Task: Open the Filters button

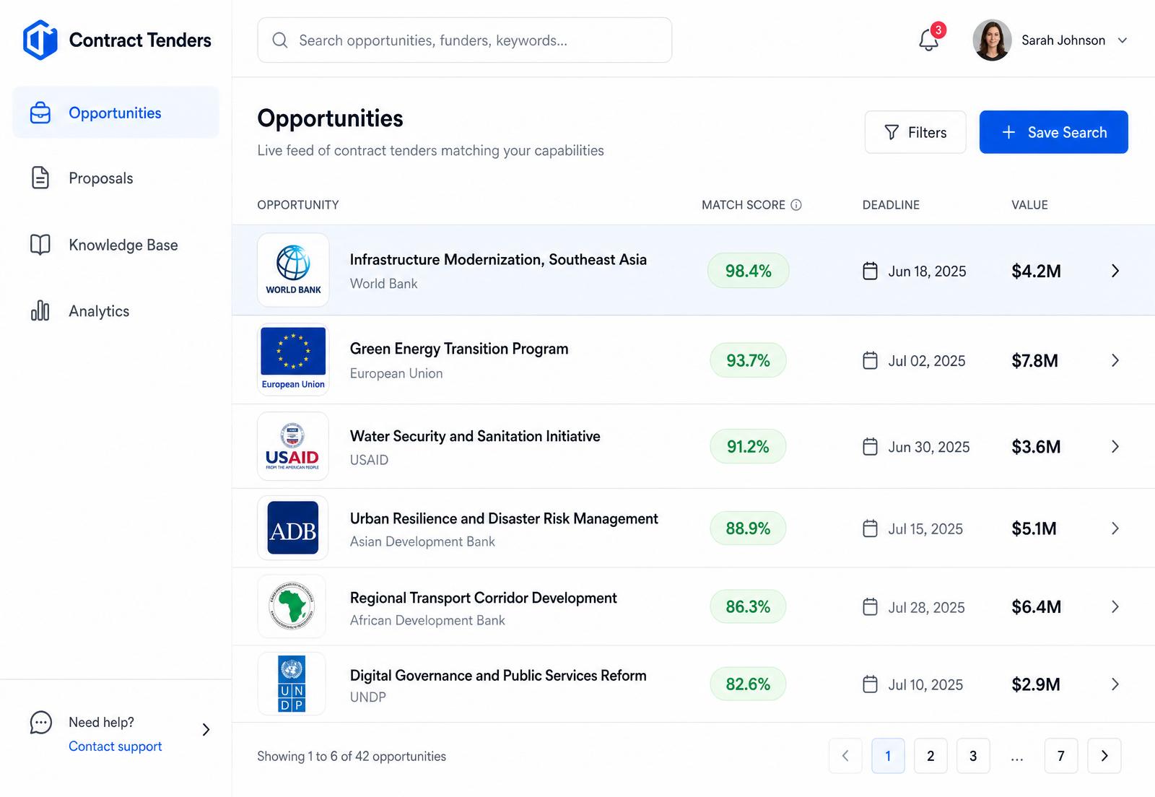Action: click(915, 132)
